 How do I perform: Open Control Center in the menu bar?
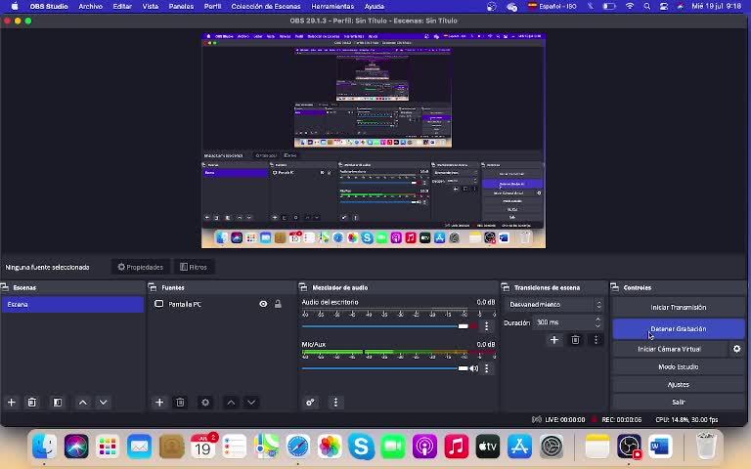[664, 6]
